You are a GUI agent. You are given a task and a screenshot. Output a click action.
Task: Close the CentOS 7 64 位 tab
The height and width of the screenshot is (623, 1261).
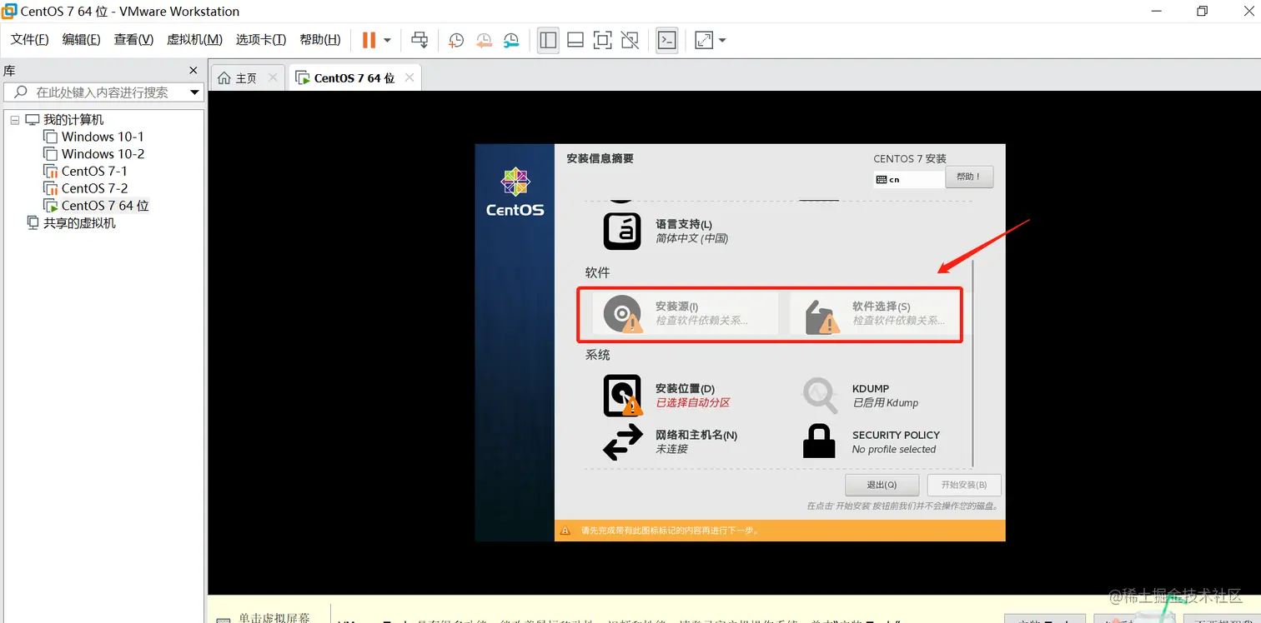(409, 77)
